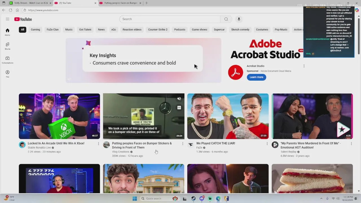The width and height of the screenshot is (361, 203).
Task: Go to Home in the sidebar
Action: (x=7, y=32)
